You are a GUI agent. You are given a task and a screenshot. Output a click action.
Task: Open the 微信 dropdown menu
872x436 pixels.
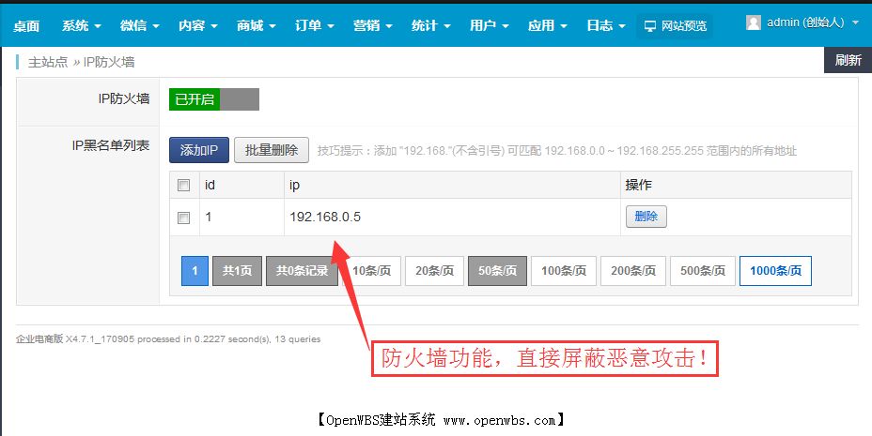tap(139, 25)
